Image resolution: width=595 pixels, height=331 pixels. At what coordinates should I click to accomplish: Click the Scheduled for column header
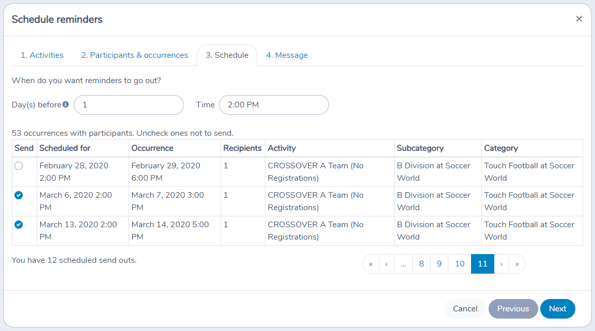[x=83, y=148]
